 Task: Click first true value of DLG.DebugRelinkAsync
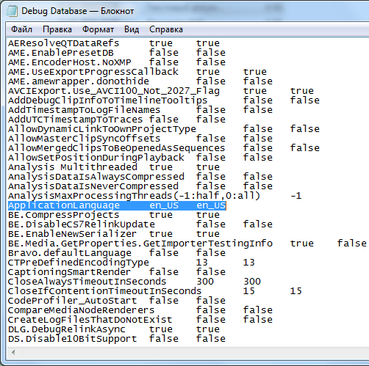click(x=161, y=329)
